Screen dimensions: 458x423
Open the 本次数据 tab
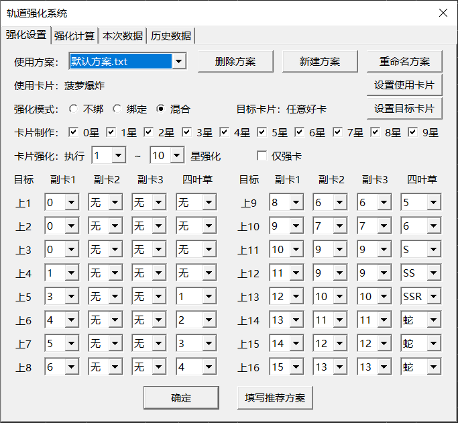coord(122,36)
